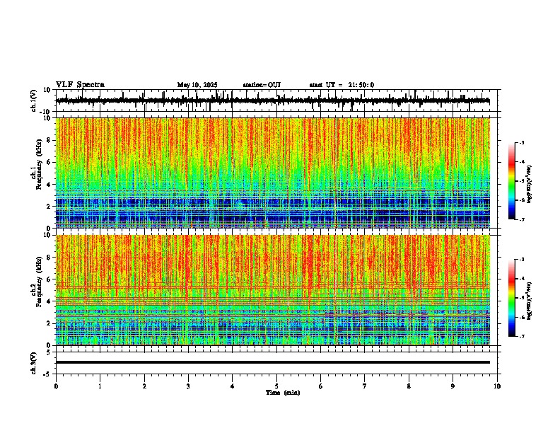
Task: Click the 7 tick on the time axis
Action: [x=365, y=386]
